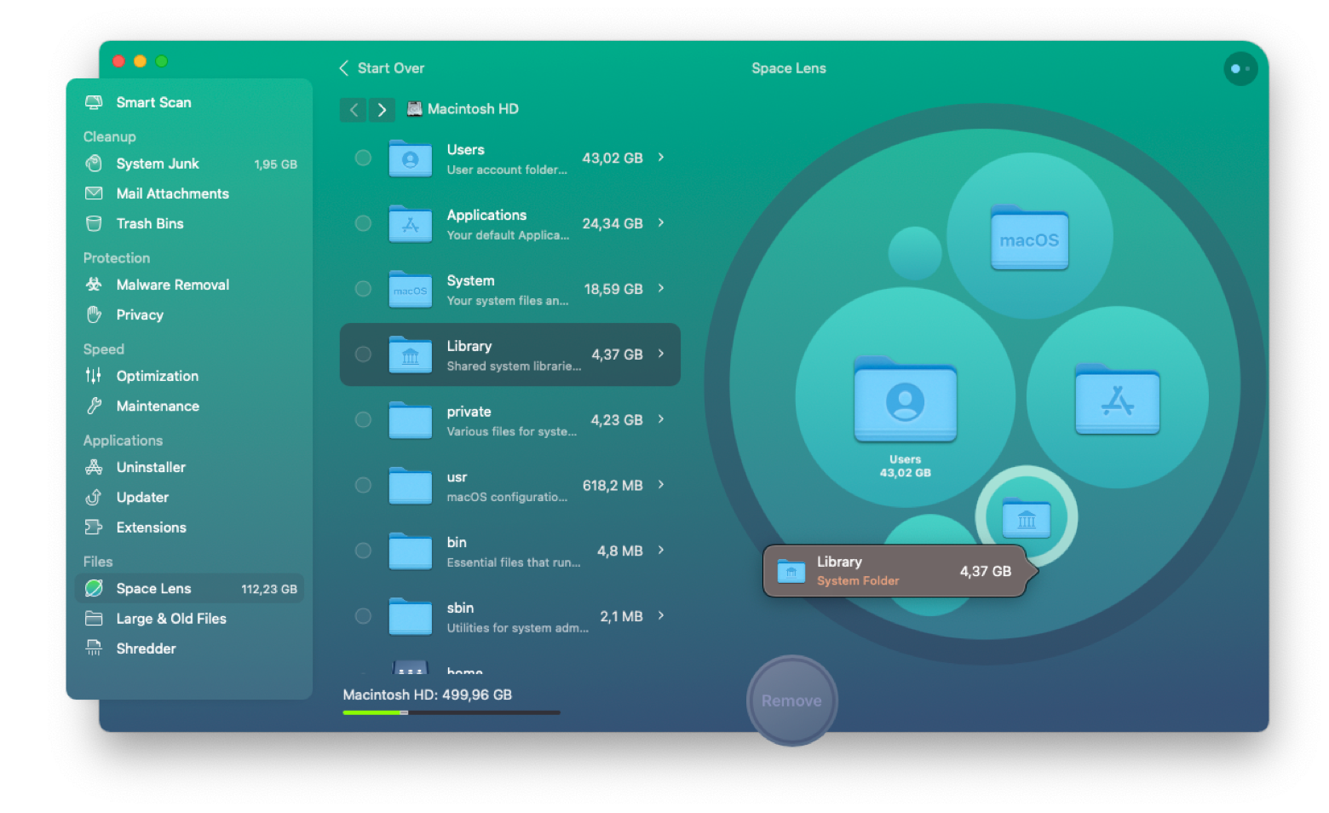Click the Library System Folder tooltip
Image resolution: width=1329 pixels, height=813 pixels.
(900, 571)
